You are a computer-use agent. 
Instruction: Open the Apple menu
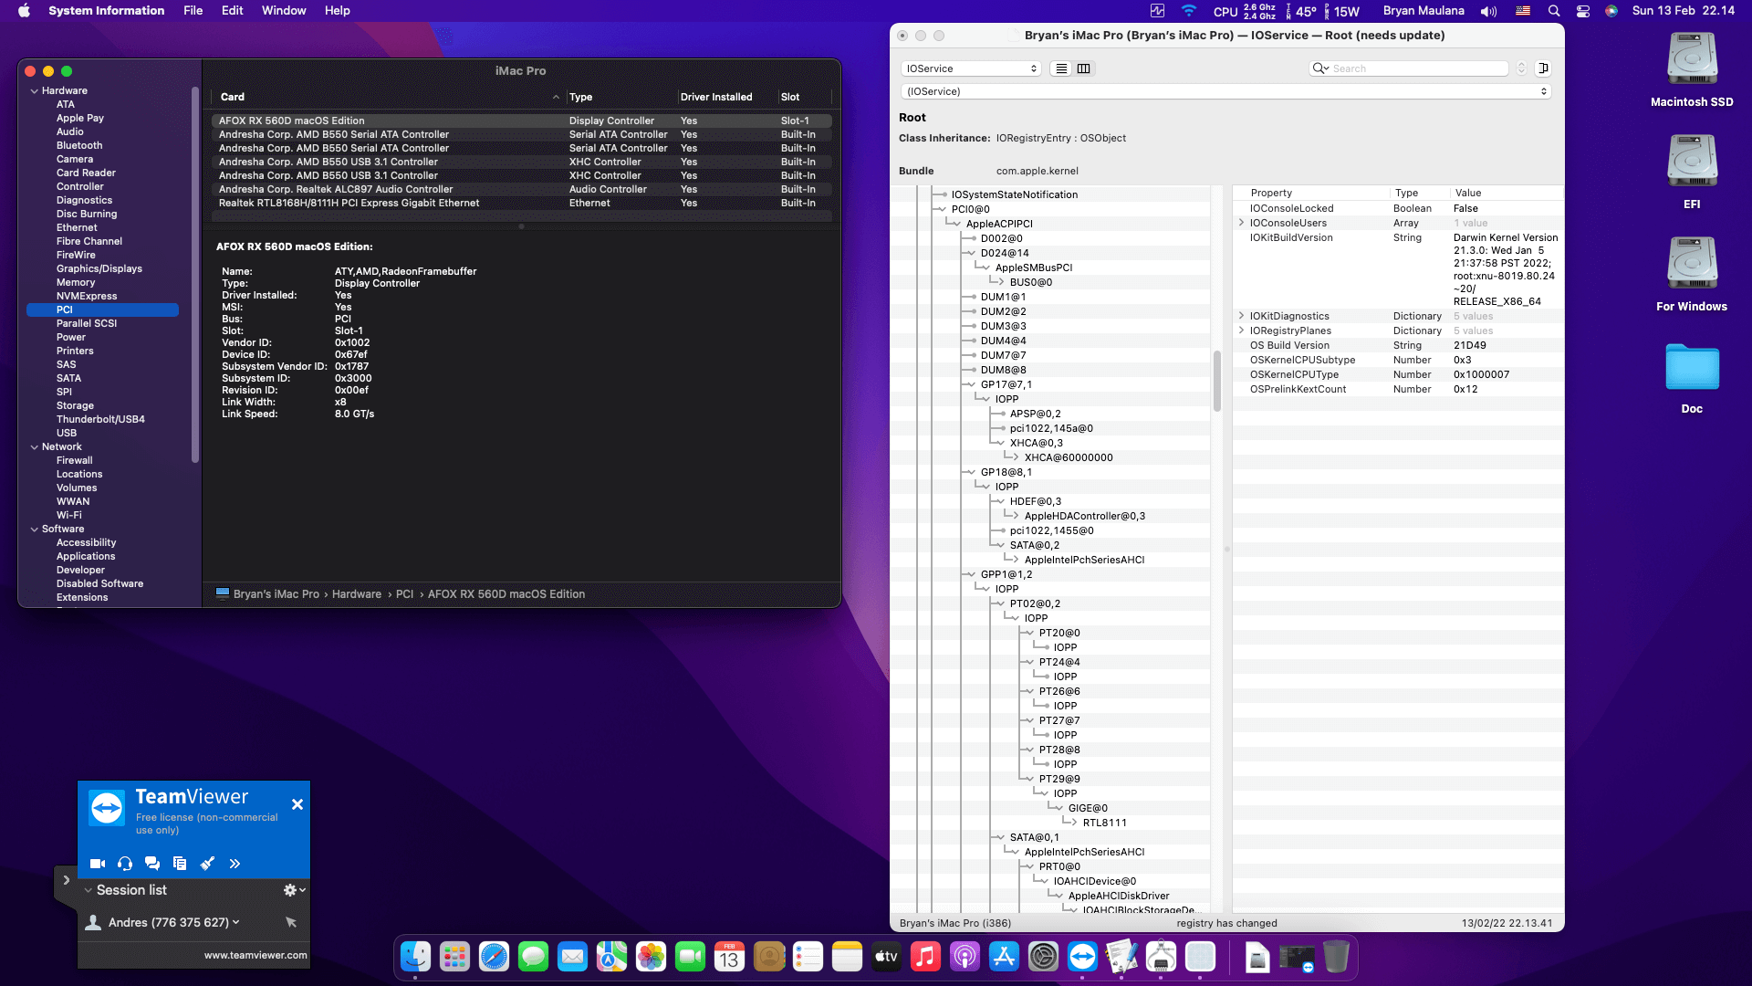[x=25, y=11]
